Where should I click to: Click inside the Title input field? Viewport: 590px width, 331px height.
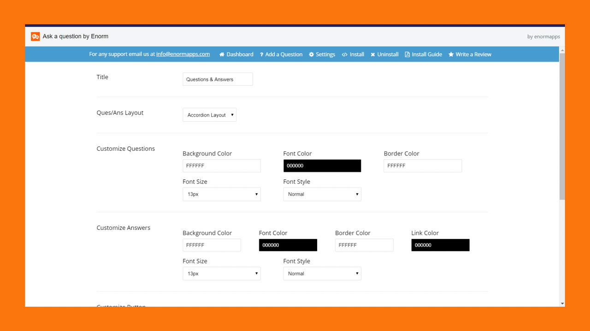[x=217, y=79]
